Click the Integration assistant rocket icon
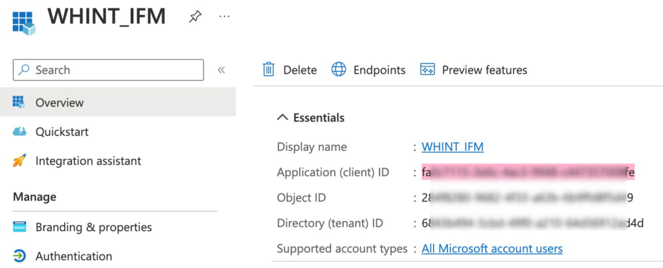The height and width of the screenshot is (268, 663). coord(19,161)
